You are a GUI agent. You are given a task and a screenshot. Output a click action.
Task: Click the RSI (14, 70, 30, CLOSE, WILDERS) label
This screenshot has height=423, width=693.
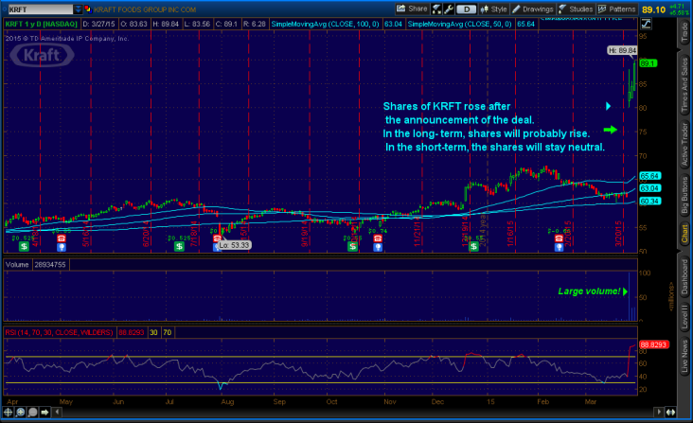(x=60, y=332)
